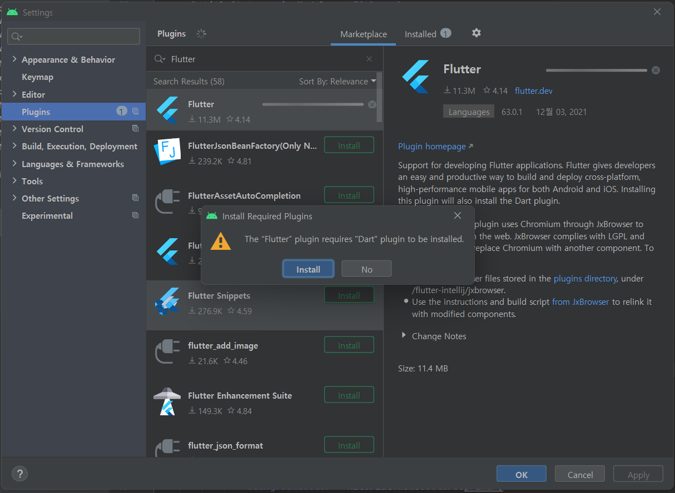675x493 pixels.
Task: Install the Flutter Snippets plugin
Action: 349,295
